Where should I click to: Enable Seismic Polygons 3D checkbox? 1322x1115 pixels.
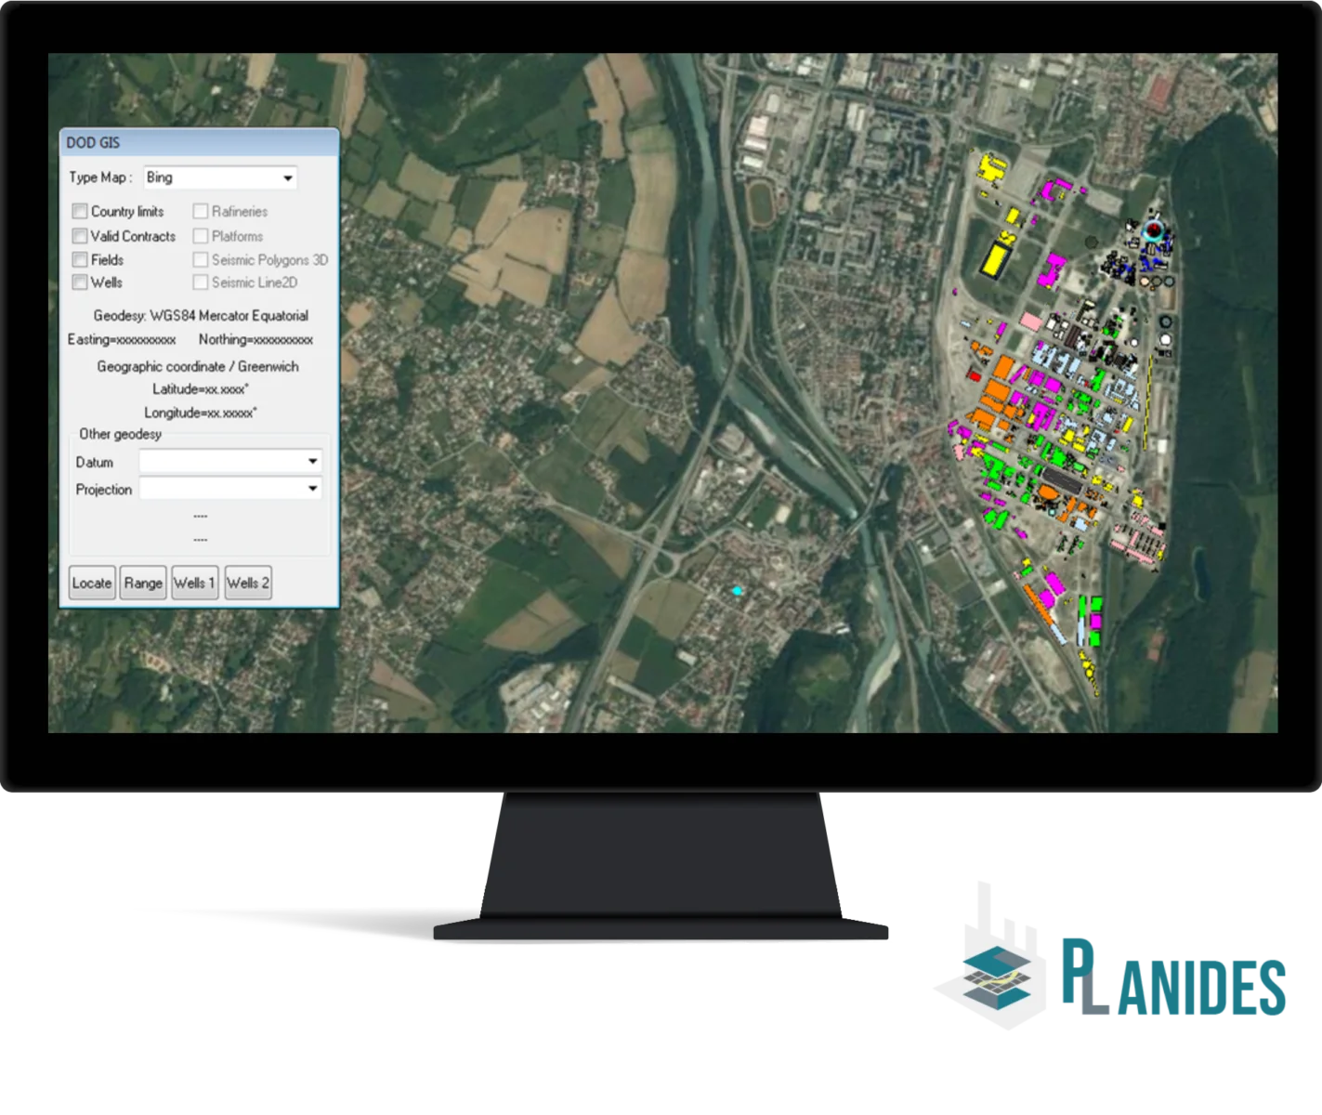(201, 260)
